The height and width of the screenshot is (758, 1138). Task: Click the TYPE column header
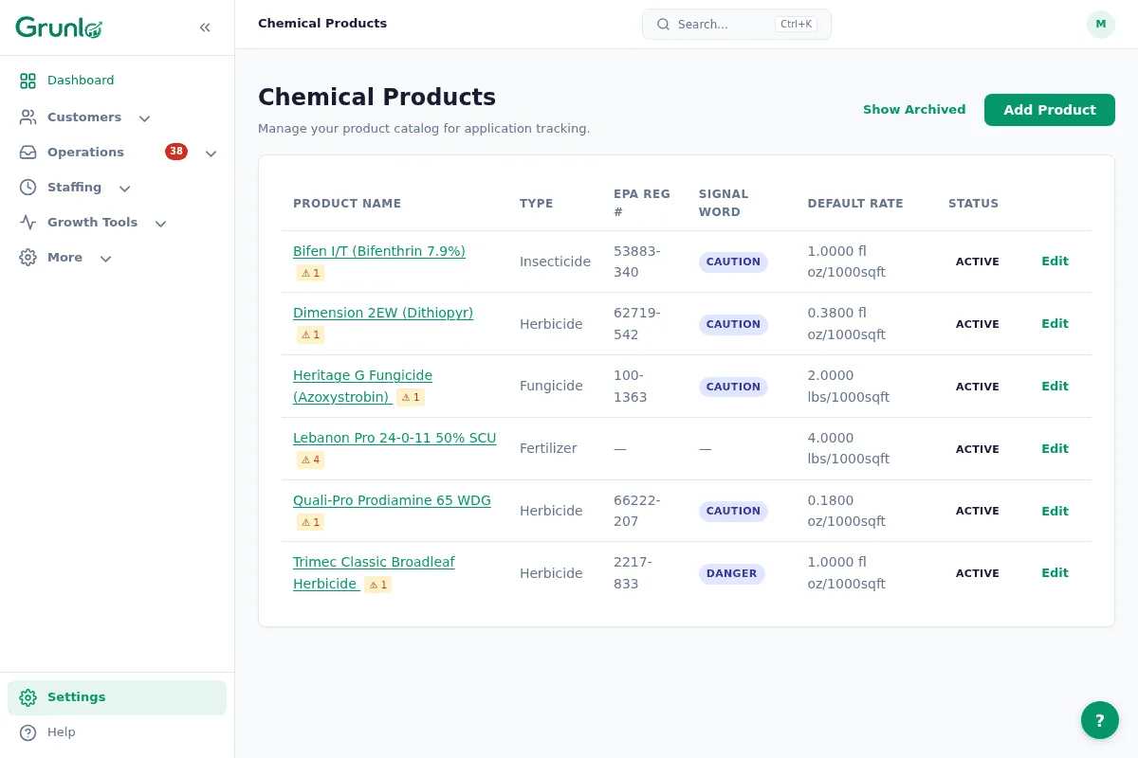coord(536,204)
